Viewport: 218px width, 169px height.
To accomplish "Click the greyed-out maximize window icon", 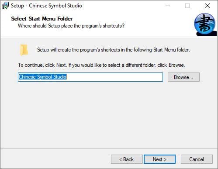I will click(187, 6).
